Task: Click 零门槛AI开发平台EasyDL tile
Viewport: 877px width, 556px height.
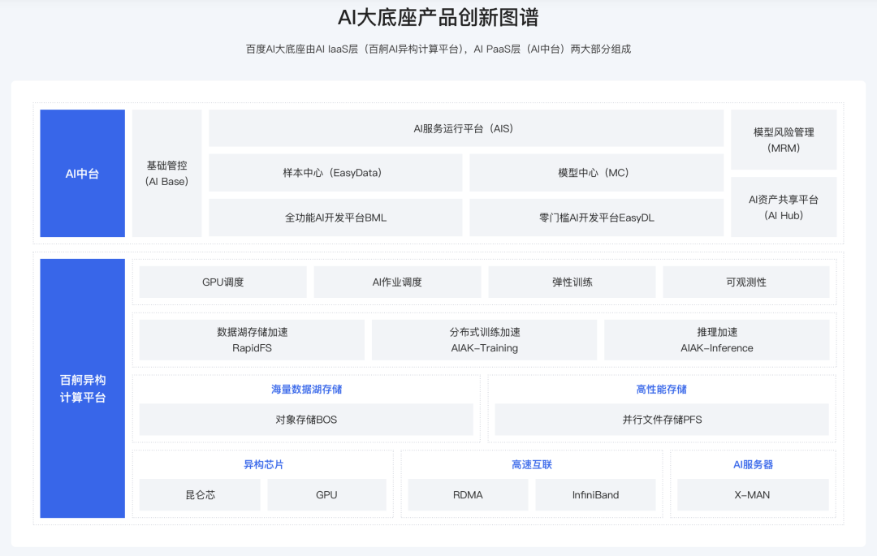Action: [x=595, y=218]
